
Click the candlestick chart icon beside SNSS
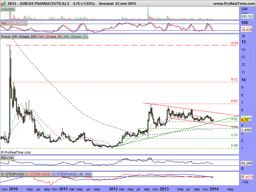3,3
